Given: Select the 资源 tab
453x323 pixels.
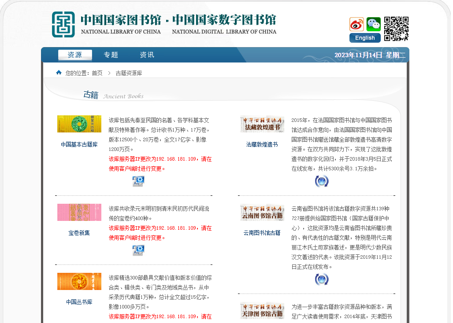Looking at the screenshot, I should (75, 55).
